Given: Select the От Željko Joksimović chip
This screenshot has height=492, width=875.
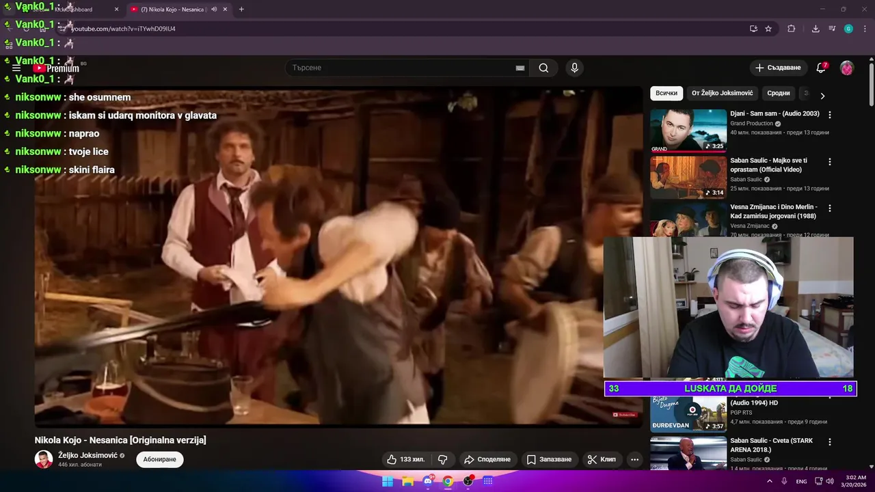Looking at the screenshot, I should [x=722, y=93].
